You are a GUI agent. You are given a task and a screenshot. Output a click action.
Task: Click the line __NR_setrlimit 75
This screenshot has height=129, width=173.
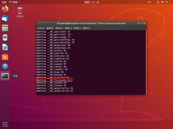[x=53, y=32]
